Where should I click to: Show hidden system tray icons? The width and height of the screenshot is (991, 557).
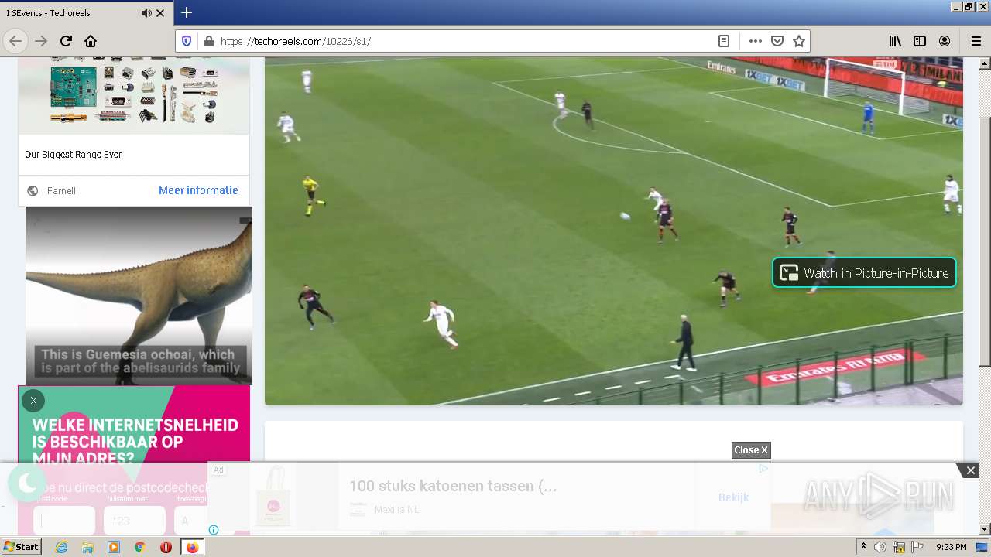[863, 547]
